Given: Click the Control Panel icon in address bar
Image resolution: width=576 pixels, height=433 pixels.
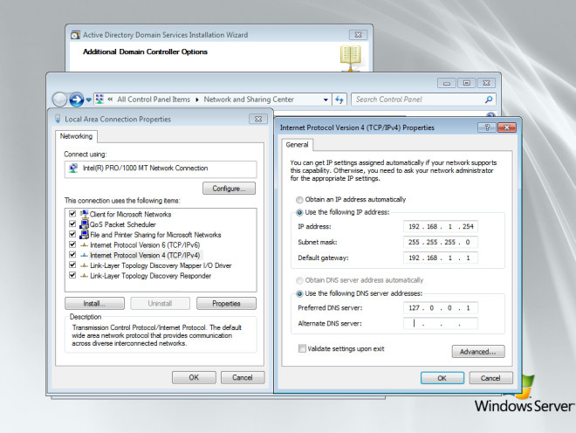Looking at the screenshot, I should click(x=99, y=100).
